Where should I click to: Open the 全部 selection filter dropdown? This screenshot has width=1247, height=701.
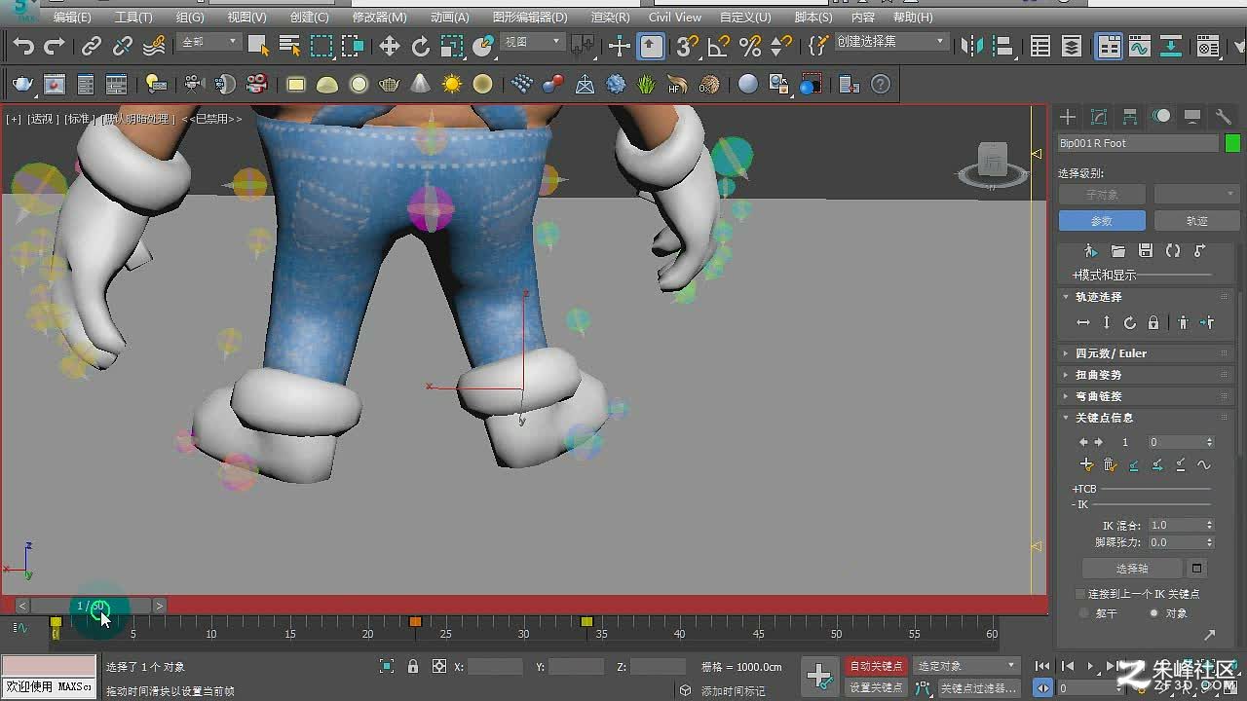(x=209, y=42)
